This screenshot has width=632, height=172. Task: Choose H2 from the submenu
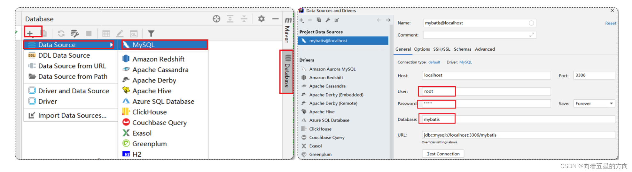[163, 154]
